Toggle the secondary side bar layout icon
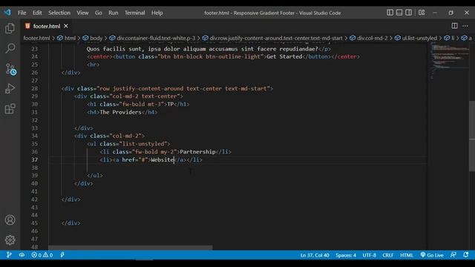475x267 pixels. tap(408, 13)
